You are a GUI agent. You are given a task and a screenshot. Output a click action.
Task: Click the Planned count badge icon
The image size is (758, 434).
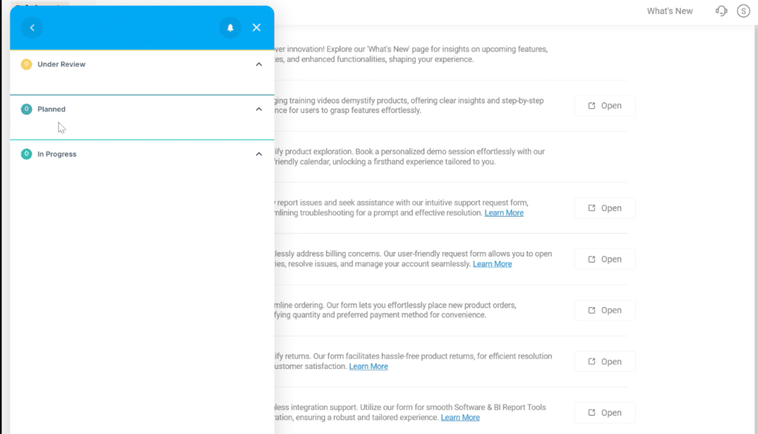point(27,109)
